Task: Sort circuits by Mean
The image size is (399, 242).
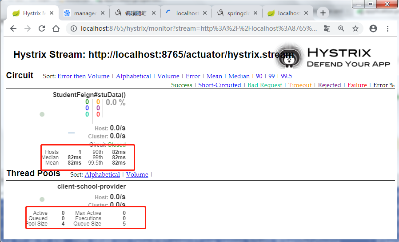Action: coord(214,76)
